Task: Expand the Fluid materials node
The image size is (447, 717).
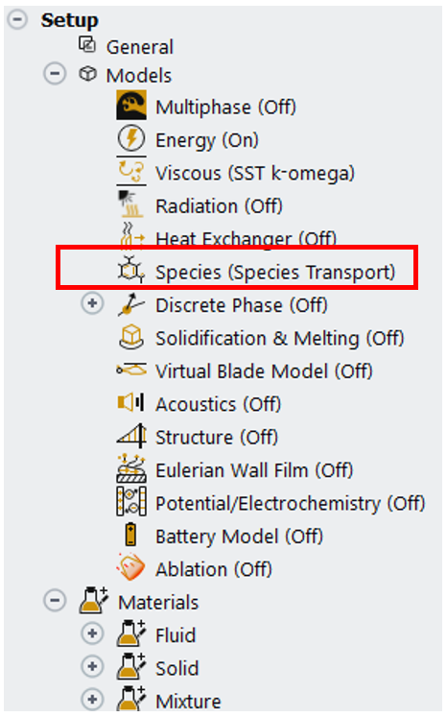Action: tap(92, 633)
